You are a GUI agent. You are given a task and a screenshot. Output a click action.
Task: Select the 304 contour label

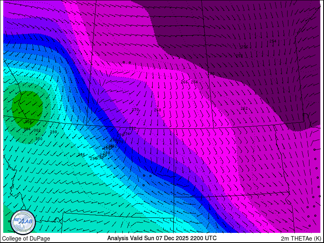click(x=27, y=129)
